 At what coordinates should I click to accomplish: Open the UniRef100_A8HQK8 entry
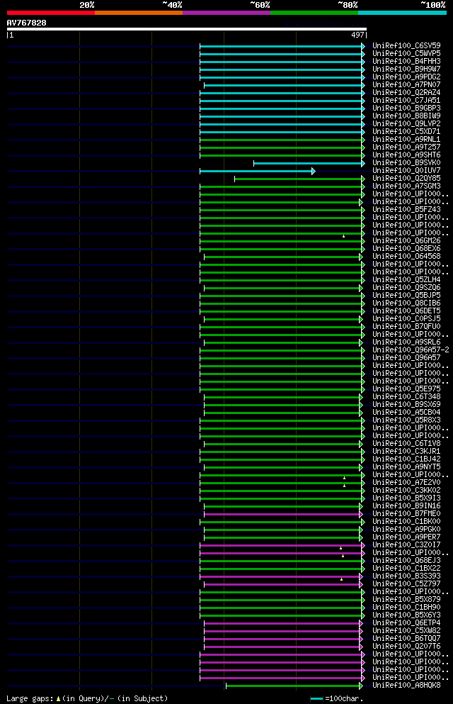point(406,686)
